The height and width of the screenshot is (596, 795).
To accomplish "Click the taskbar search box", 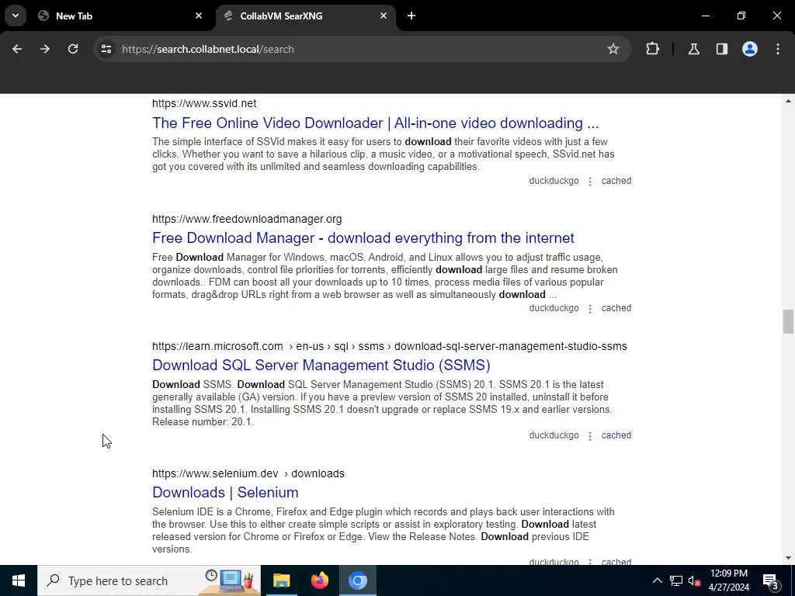I will tap(149, 580).
